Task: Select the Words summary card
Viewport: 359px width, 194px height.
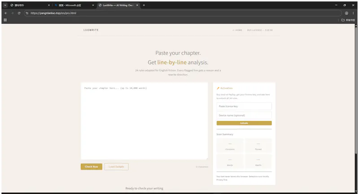Action: pyautogui.click(x=230, y=161)
